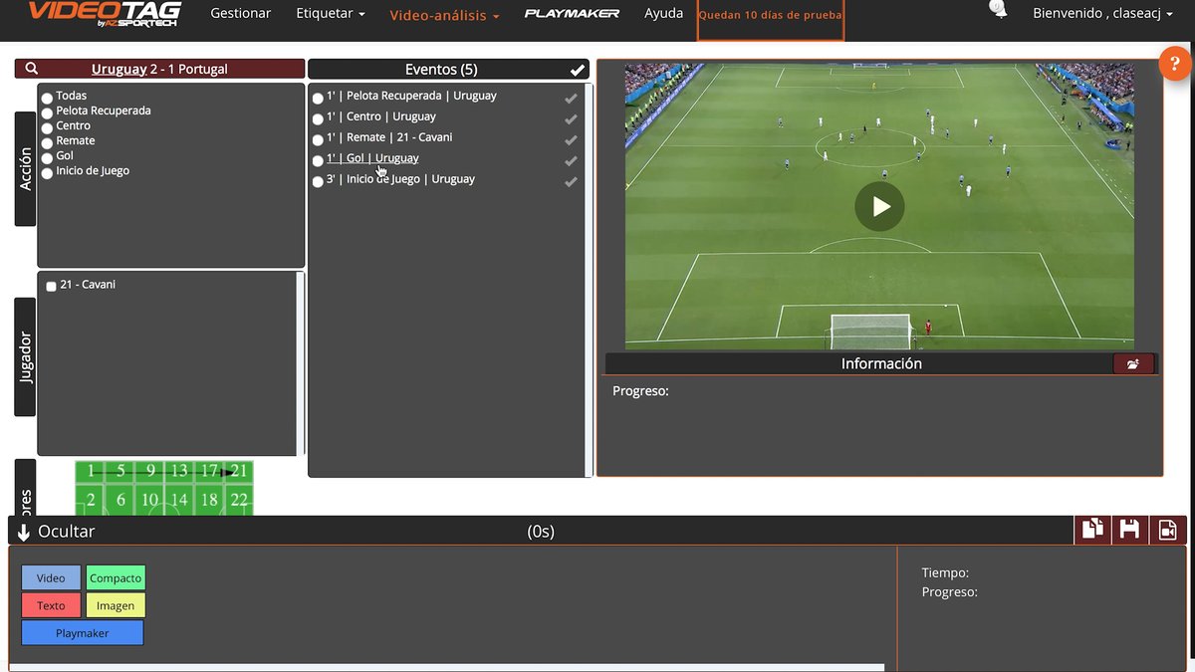Select Inicio de Juego action radio
The image size is (1195, 672).
click(47, 172)
